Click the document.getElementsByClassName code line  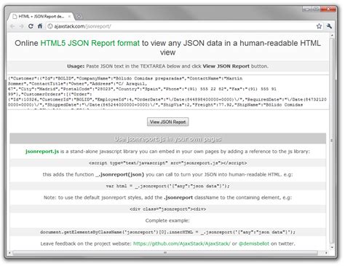pos(167,232)
